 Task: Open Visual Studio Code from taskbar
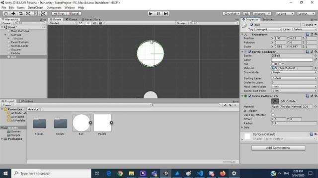point(200,174)
